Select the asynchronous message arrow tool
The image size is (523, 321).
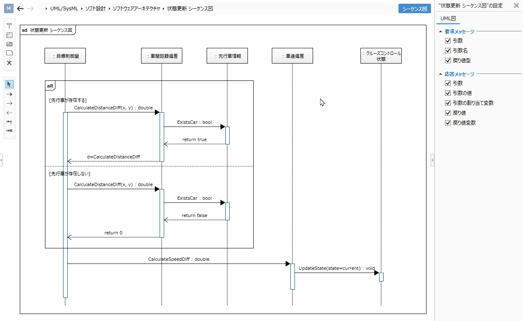click(9, 103)
